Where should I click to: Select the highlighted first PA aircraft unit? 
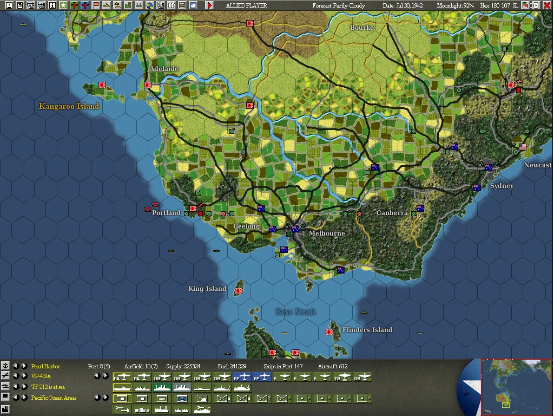click(122, 377)
